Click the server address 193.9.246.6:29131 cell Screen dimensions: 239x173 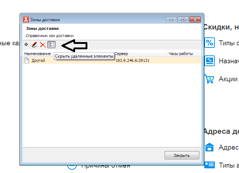132,60
